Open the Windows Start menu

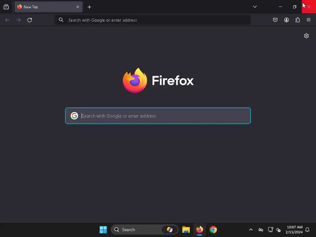103,230
